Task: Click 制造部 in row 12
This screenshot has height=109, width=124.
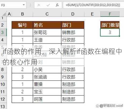Action: tap(73, 99)
